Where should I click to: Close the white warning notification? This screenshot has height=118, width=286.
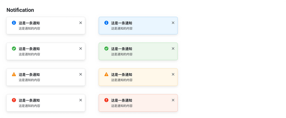[x=81, y=74]
